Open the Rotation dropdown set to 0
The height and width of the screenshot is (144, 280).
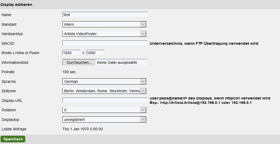(102, 110)
